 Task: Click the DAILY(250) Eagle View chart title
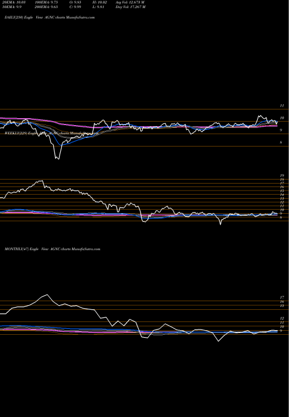tap(50, 17)
